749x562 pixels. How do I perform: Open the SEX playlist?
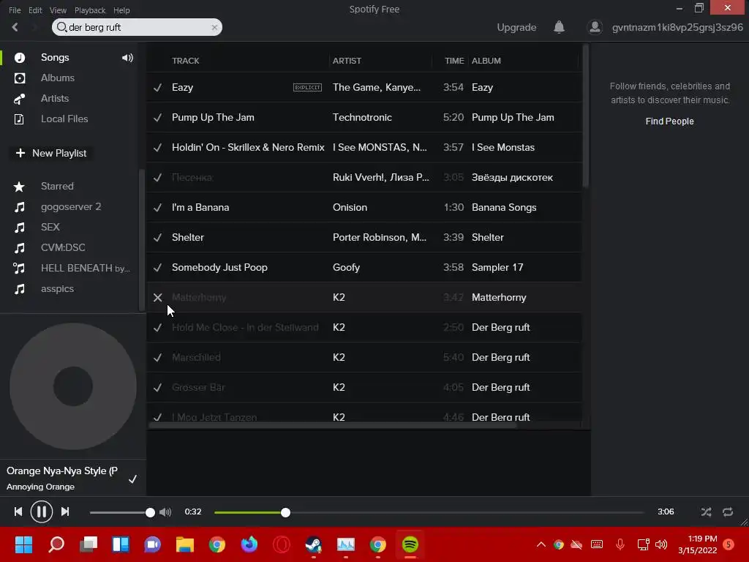tap(50, 227)
